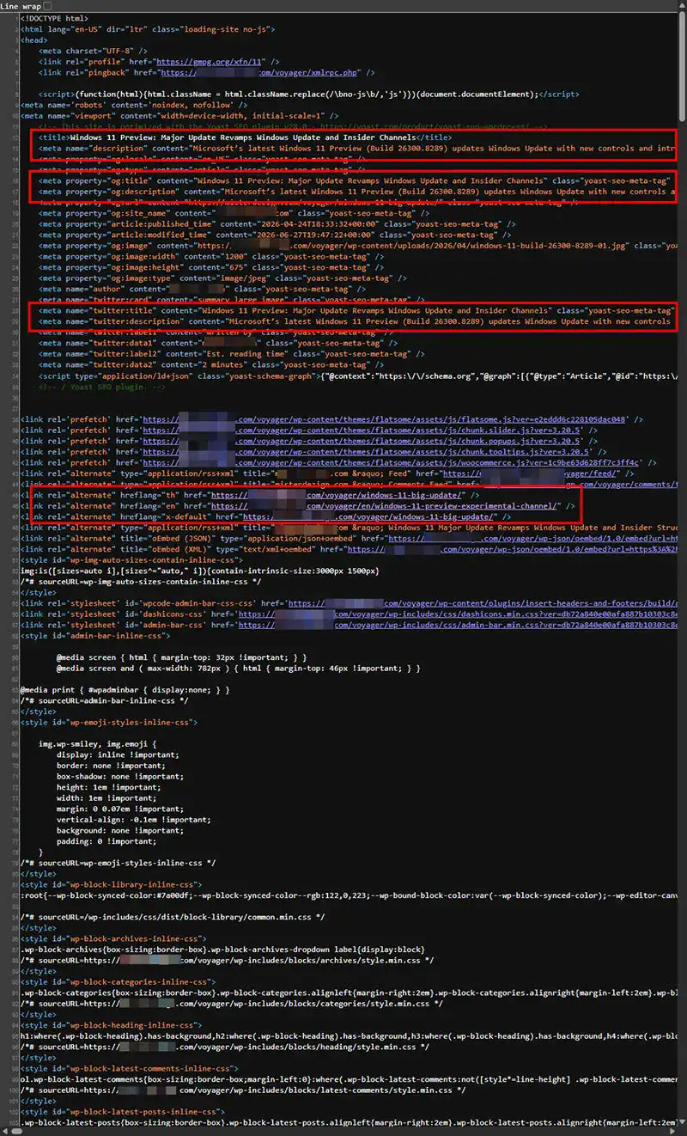Click the style id="wp-block-heading-inline-css" line
This screenshot has width=687, height=1136.
coord(112,1025)
